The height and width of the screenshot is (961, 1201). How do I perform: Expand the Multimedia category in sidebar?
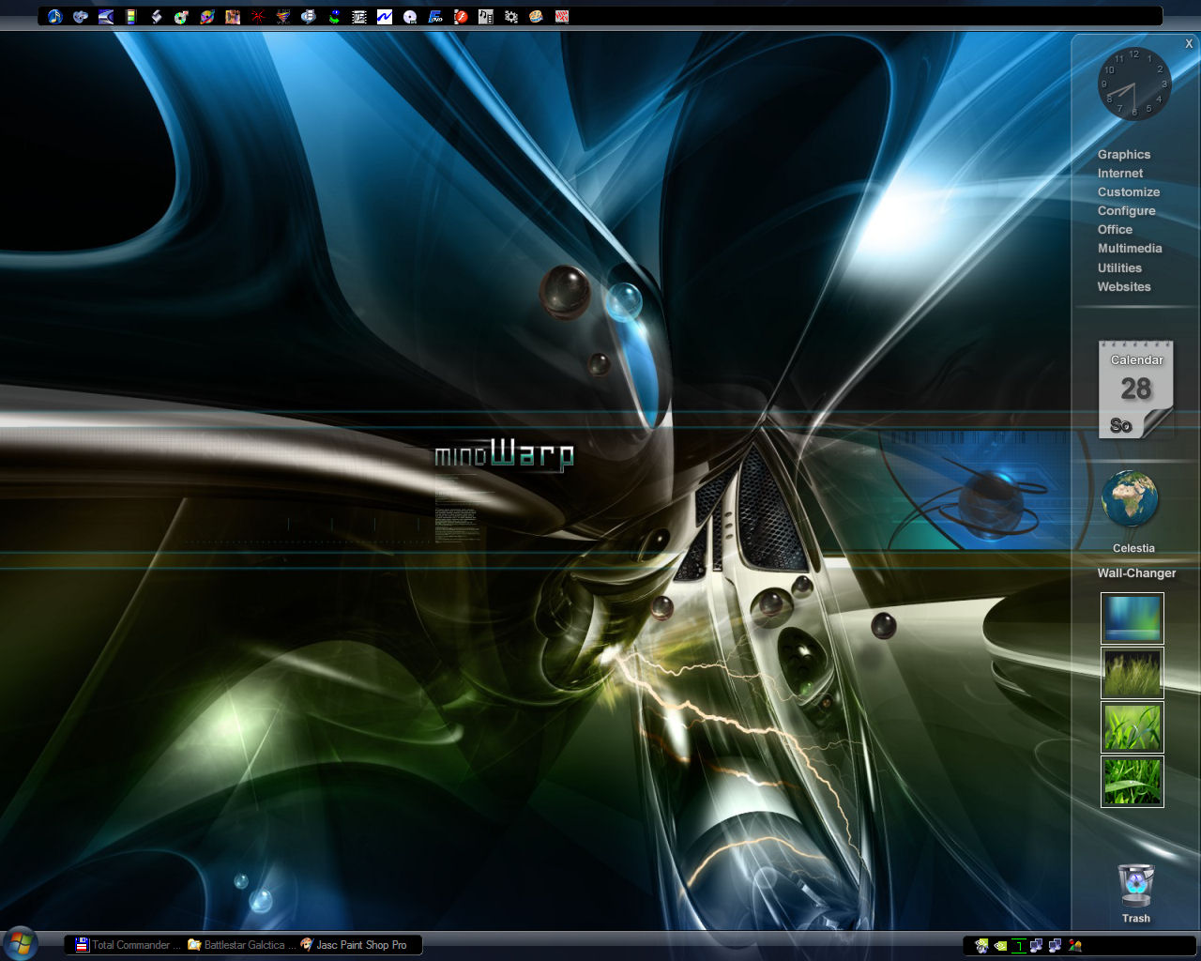click(1130, 249)
